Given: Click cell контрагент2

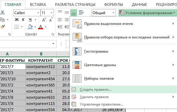Looking at the screenshot, I should pyautogui.click(x=41, y=73).
